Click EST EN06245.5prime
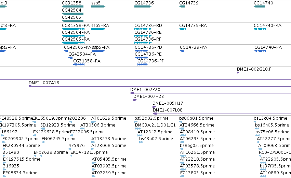This screenshot has width=291, height=178. coord(59,139)
